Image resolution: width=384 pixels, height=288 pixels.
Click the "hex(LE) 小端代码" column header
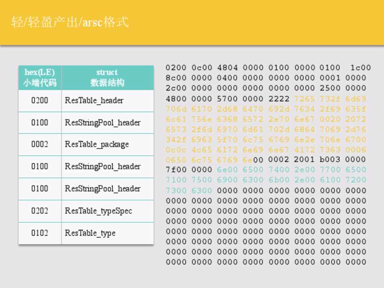click(40, 78)
